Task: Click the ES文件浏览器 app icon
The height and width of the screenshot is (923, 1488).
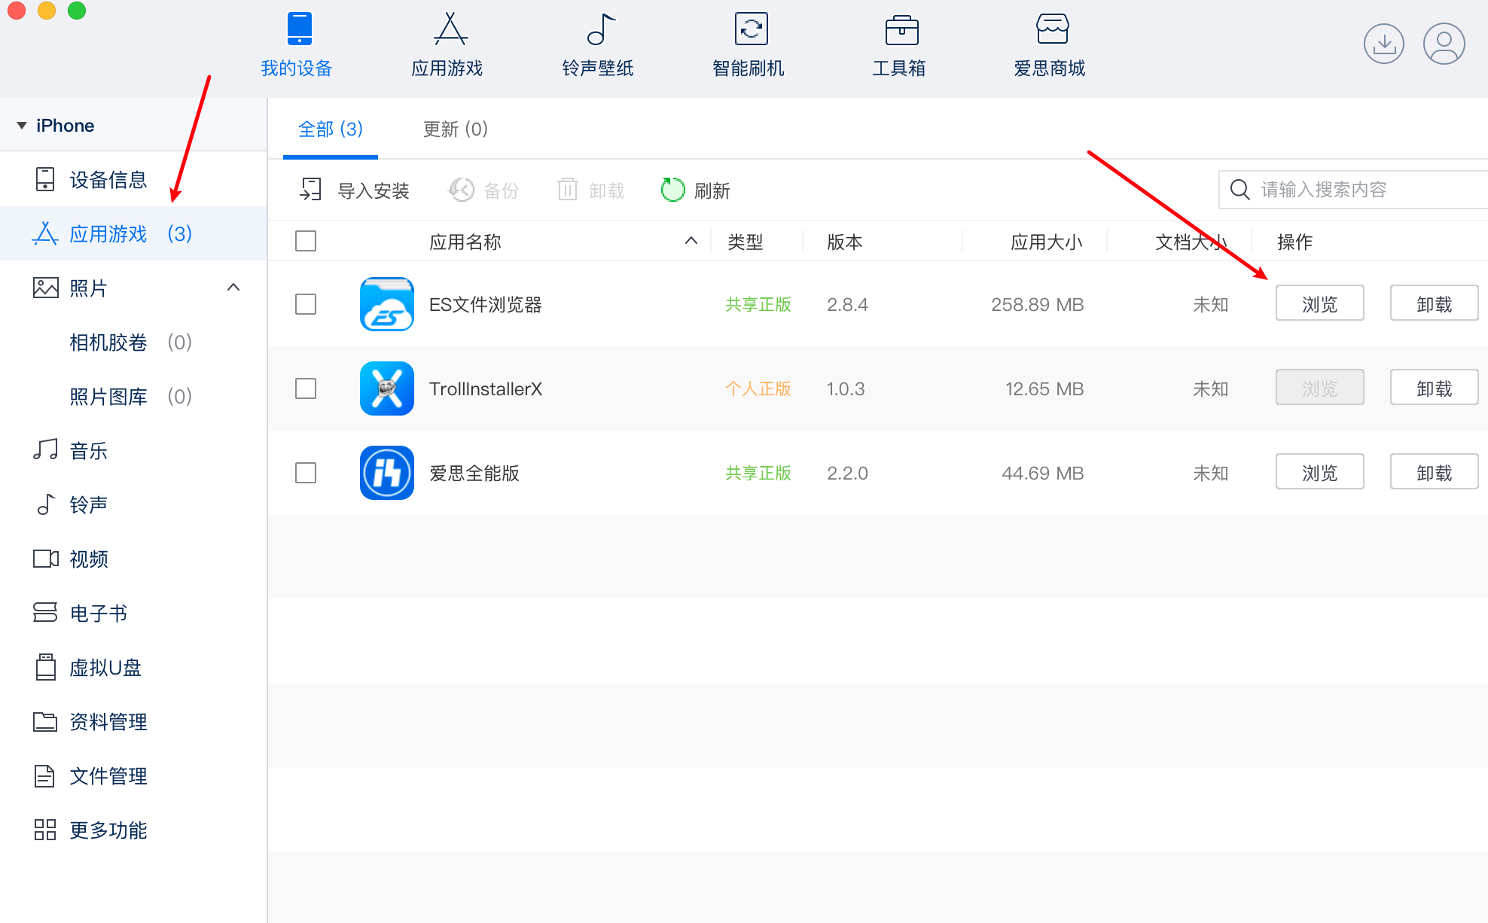Action: tap(387, 304)
